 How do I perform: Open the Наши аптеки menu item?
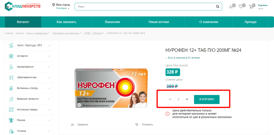(159, 22)
